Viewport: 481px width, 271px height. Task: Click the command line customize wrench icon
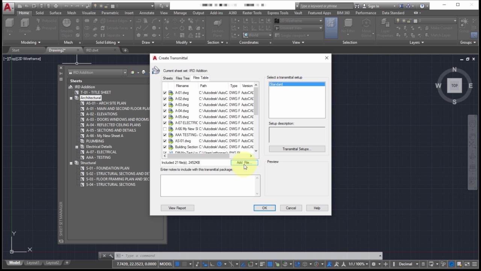coord(111,256)
